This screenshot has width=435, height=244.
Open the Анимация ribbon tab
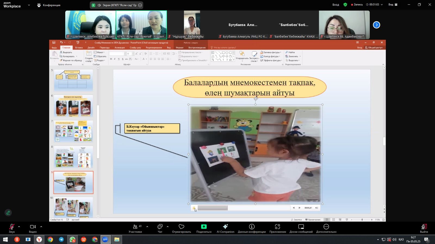pos(120,48)
